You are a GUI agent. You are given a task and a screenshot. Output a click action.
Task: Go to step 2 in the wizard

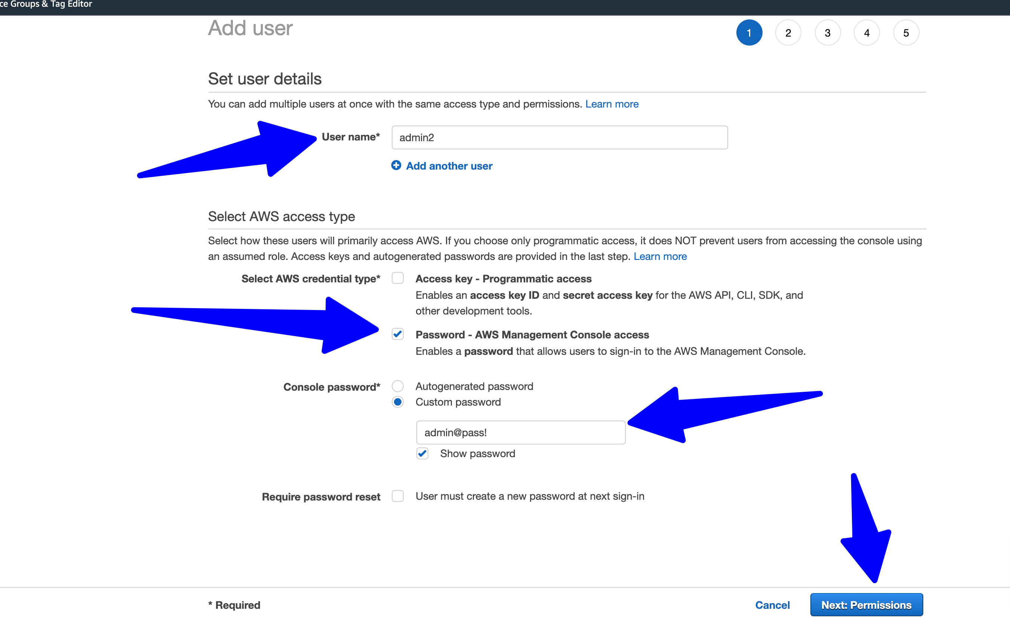(x=788, y=32)
